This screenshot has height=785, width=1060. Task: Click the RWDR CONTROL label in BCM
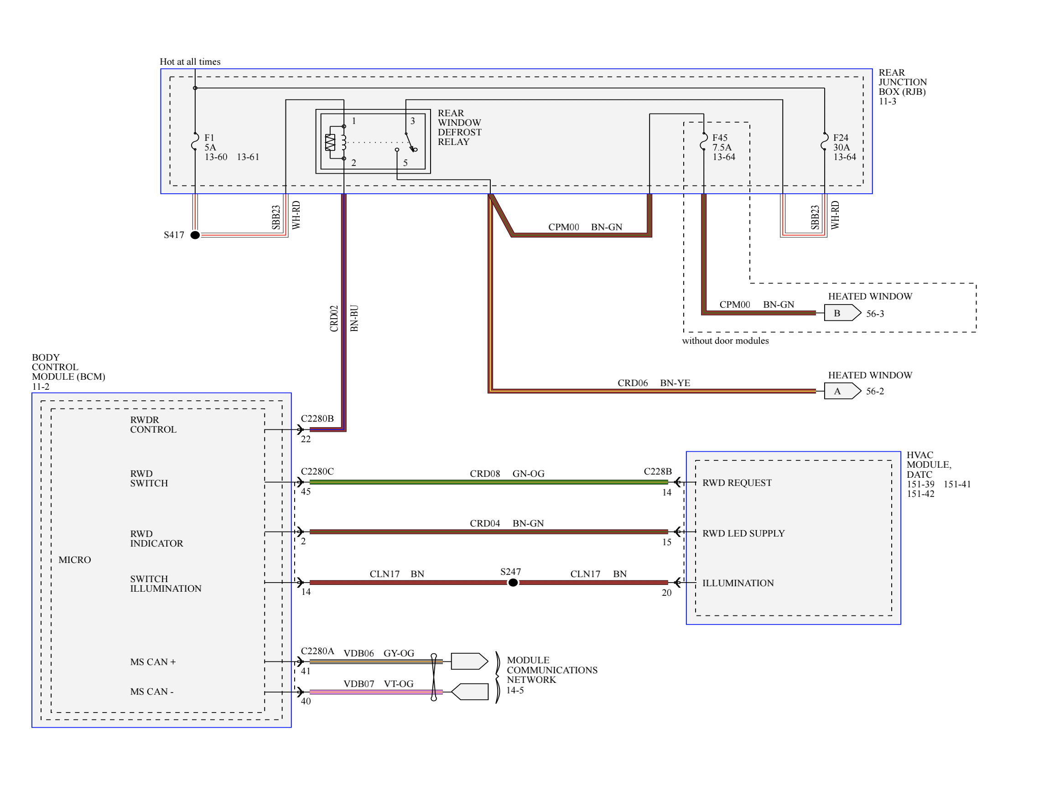153,425
